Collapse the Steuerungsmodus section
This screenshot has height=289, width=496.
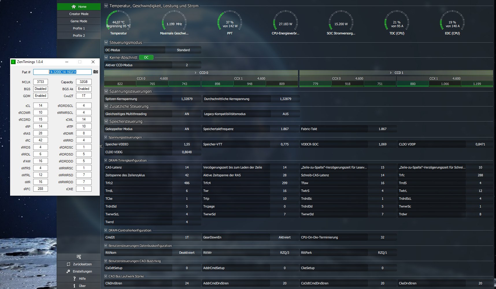(x=106, y=42)
